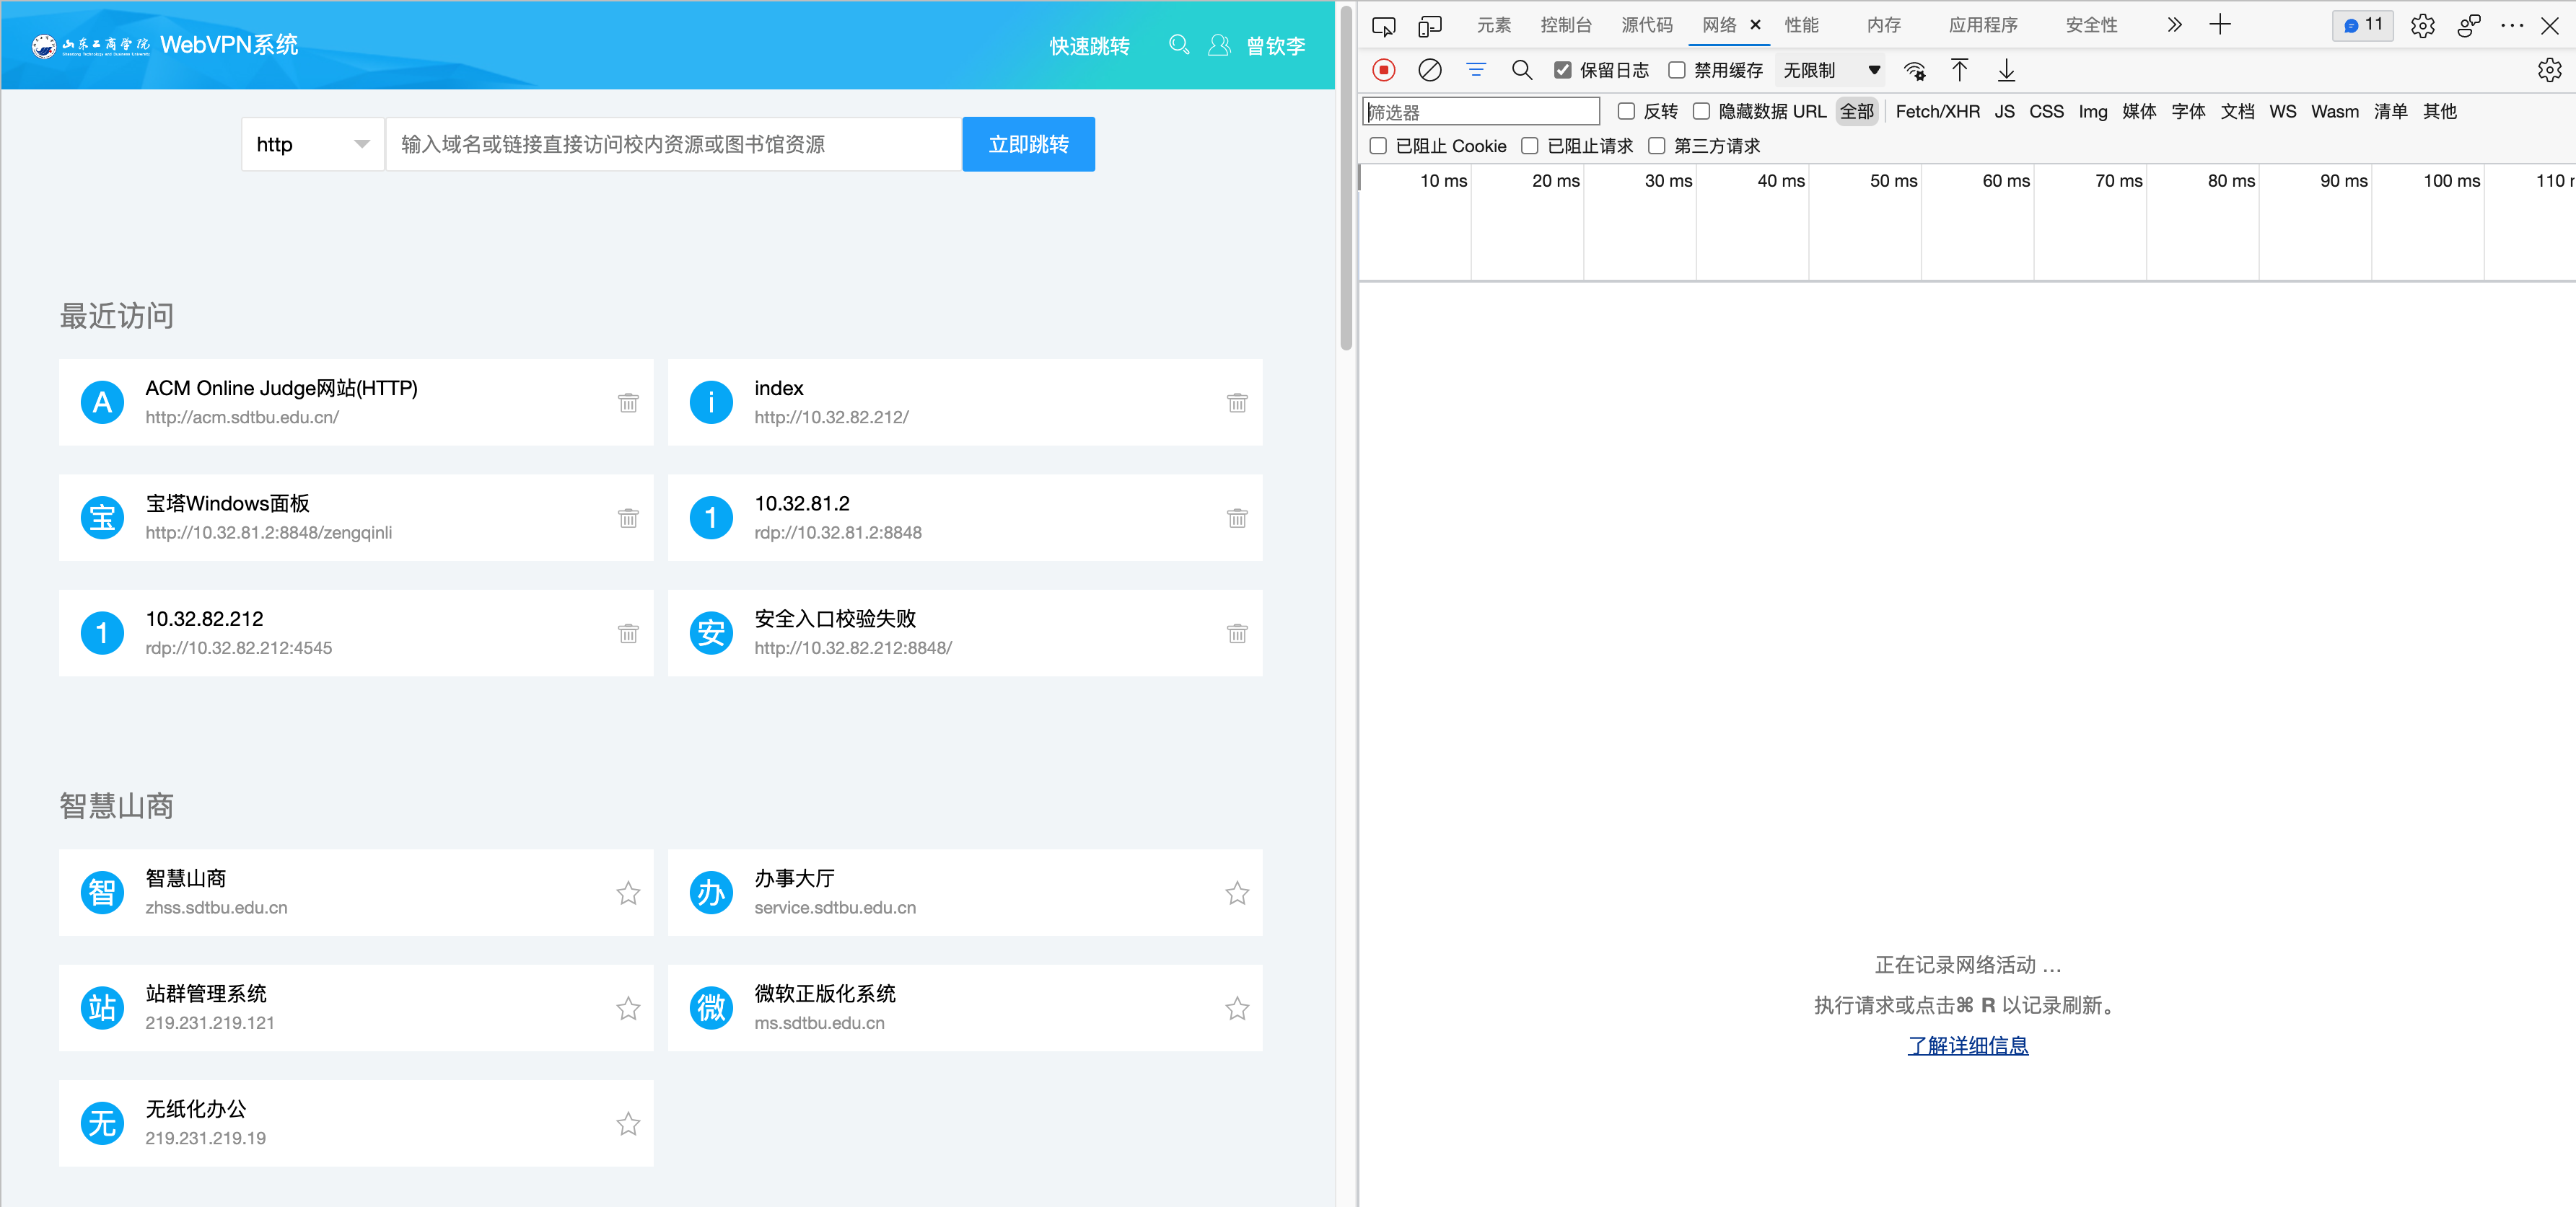Switch to the 控制台 tab

[1566, 26]
